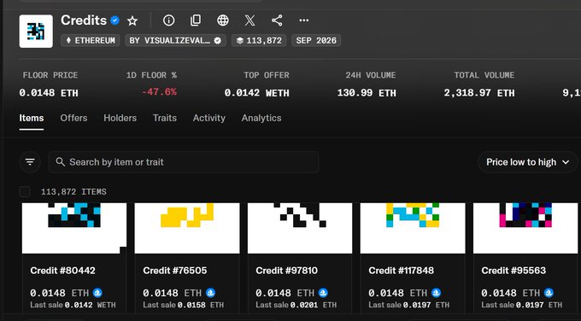Tick the select-all checkbox beside 113,872 ITEMS
Viewport: 581px width, 321px height.
25,192
